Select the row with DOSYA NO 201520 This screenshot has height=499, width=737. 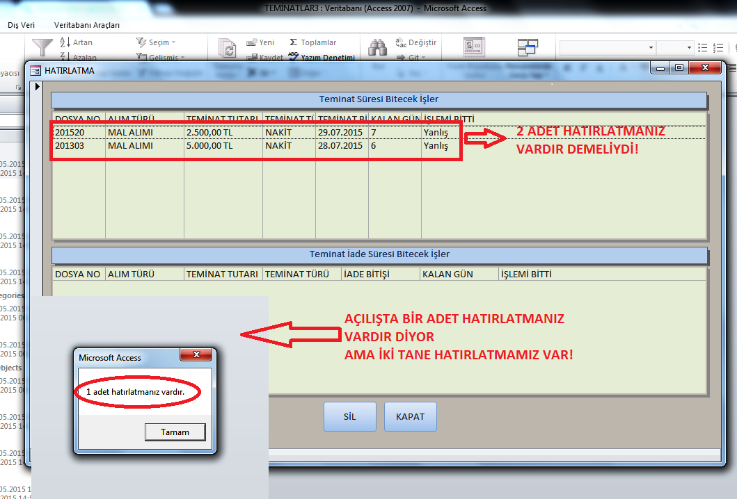pos(79,132)
